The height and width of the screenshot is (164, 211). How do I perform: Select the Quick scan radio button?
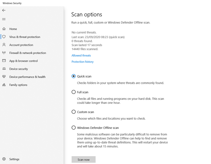(x=74, y=76)
